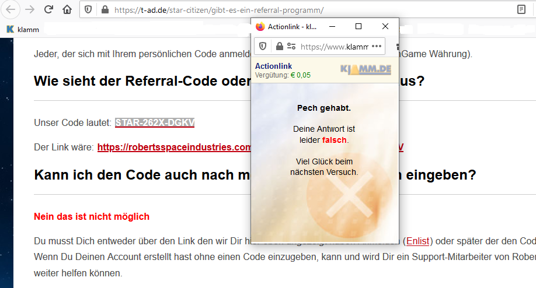Show site security info for t-ad.de lock
Image resolution: width=536 pixels, height=288 pixels.
[x=105, y=10]
